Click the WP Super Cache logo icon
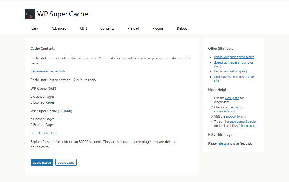This screenshot has height=182, width=289. tap(30, 14)
